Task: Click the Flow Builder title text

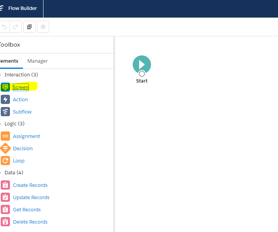Action: click(22, 8)
